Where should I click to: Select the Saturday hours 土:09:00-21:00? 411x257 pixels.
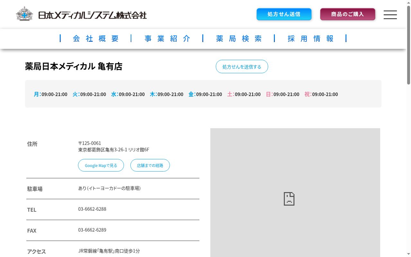[x=244, y=94]
